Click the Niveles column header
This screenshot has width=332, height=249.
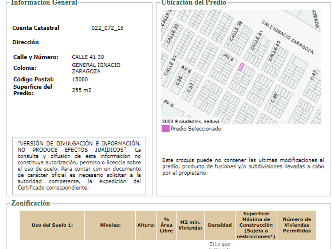(x=110, y=225)
